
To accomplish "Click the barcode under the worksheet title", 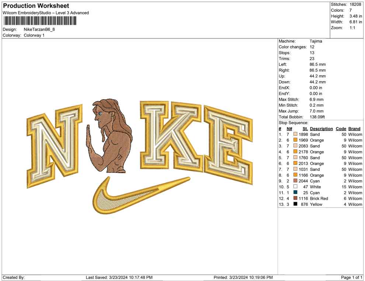I will (x=40, y=21).
